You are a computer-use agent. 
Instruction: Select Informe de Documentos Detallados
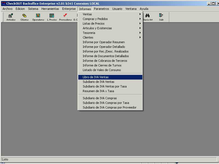[x=110, y=56]
